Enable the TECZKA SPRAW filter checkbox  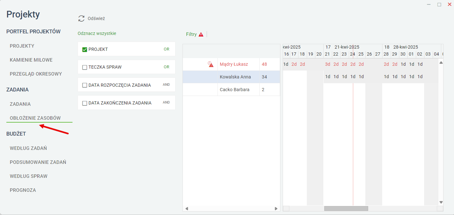[x=85, y=67]
